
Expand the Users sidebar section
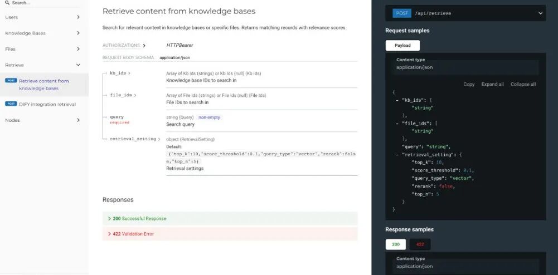(78, 17)
